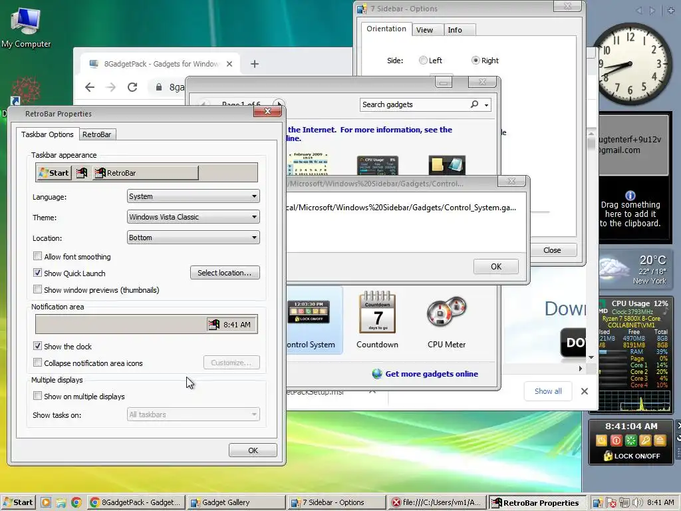Click the browser back arrow
Screen dimensions: 681x511
click(x=90, y=87)
